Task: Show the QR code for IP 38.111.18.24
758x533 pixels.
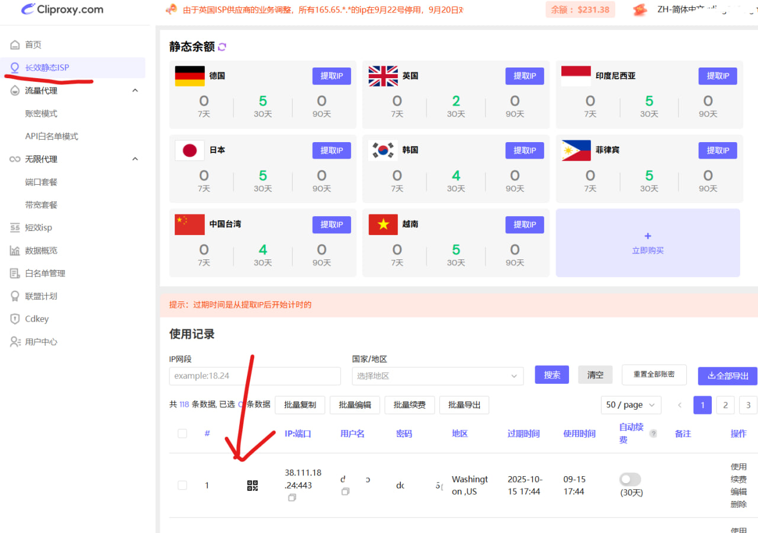Action: (x=252, y=485)
